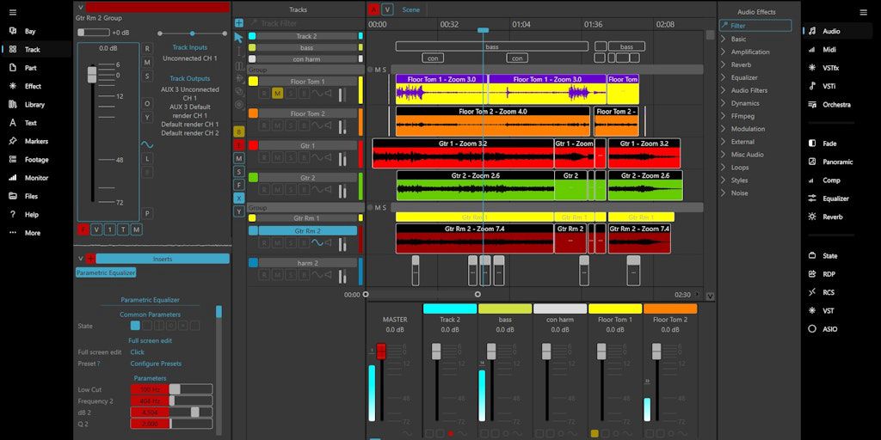The width and height of the screenshot is (881, 440).
Task: Click the ASIO icon in right sidebar
Action: (x=812, y=329)
